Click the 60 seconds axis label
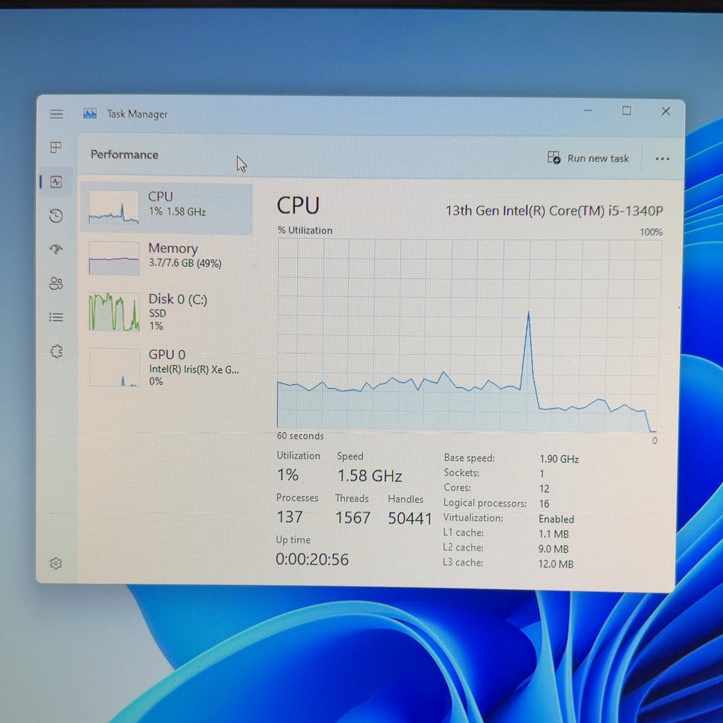This screenshot has height=723, width=723. point(300,436)
